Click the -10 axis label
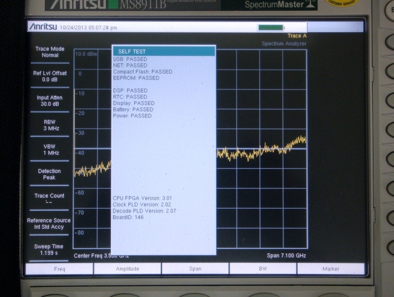 coord(80,93)
